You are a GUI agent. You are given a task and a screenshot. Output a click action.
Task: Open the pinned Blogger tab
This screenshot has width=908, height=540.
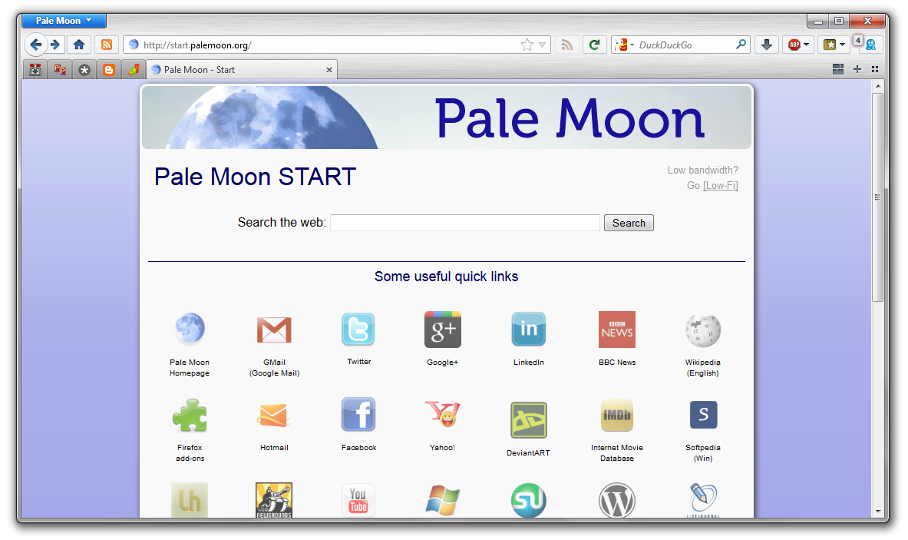click(109, 70)
